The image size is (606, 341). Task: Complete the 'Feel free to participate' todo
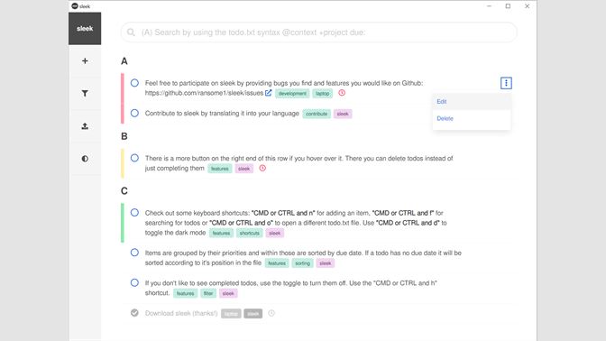134,83
